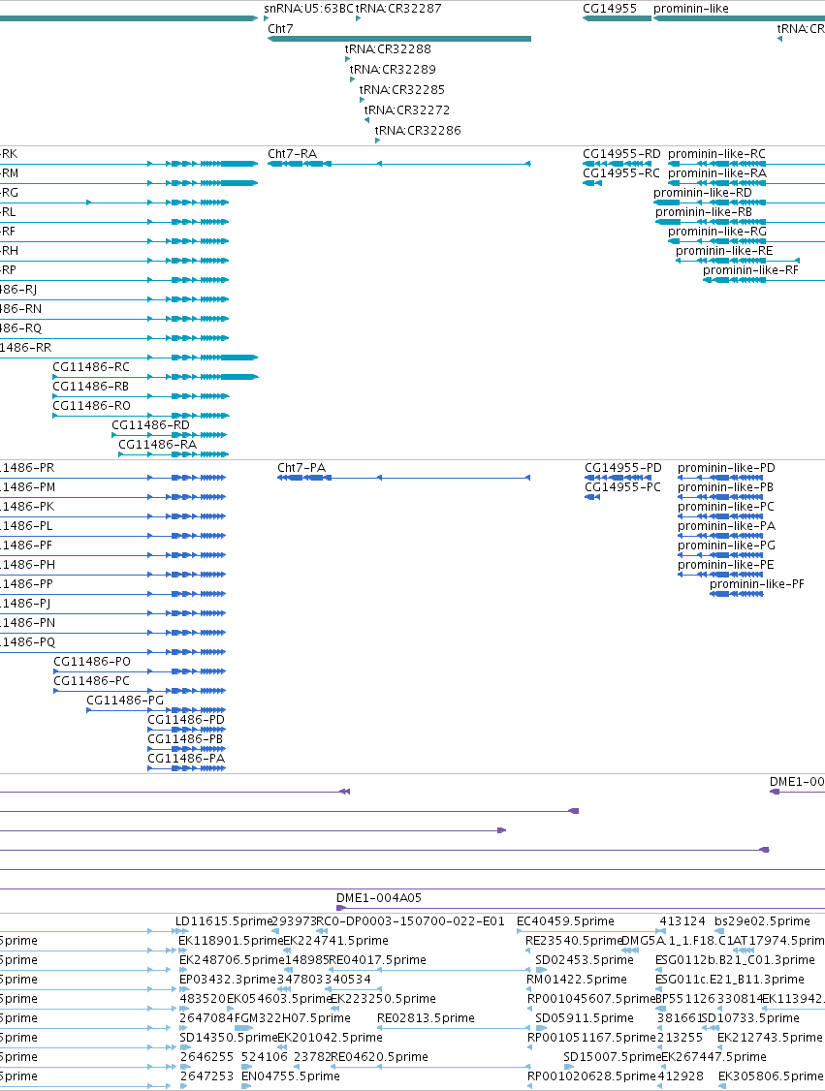This screenshot has width=825, height=1091.
Task: Select the CG14955-PD protein label
Action: pos(623,468)
